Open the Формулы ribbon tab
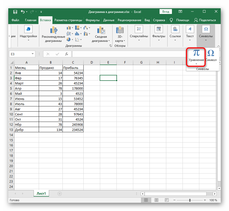 [x=93, y=20]
